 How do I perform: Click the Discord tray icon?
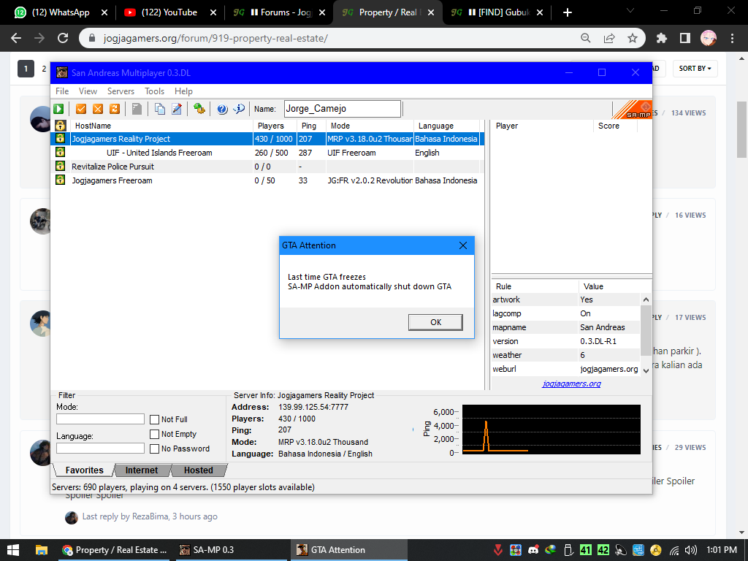pos(533,550)
